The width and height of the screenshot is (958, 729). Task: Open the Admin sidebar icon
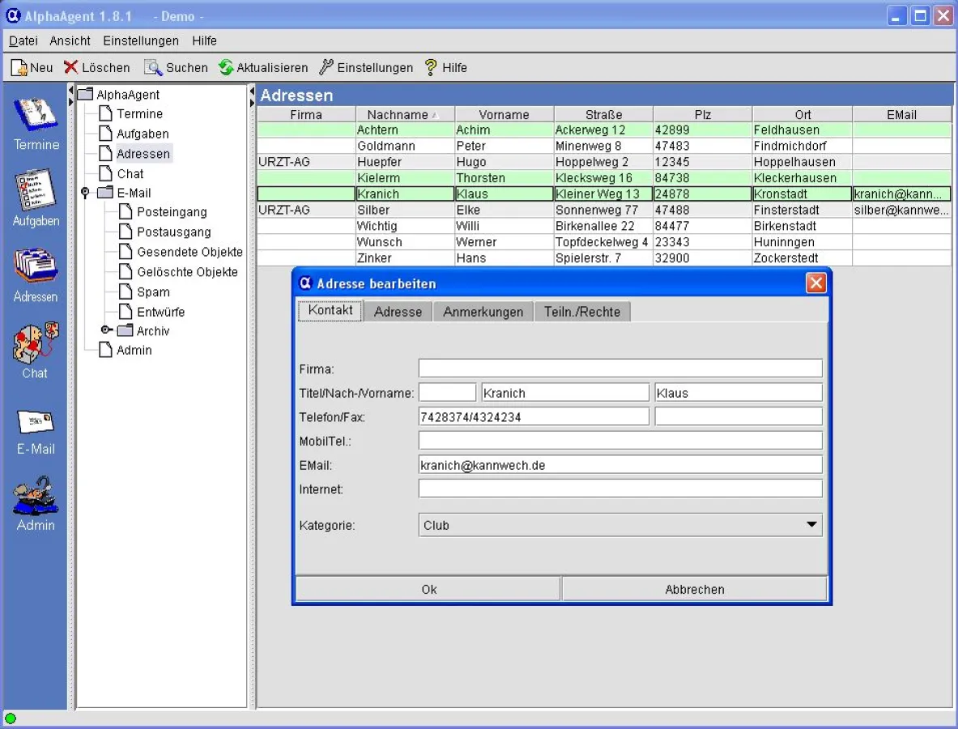36,495
